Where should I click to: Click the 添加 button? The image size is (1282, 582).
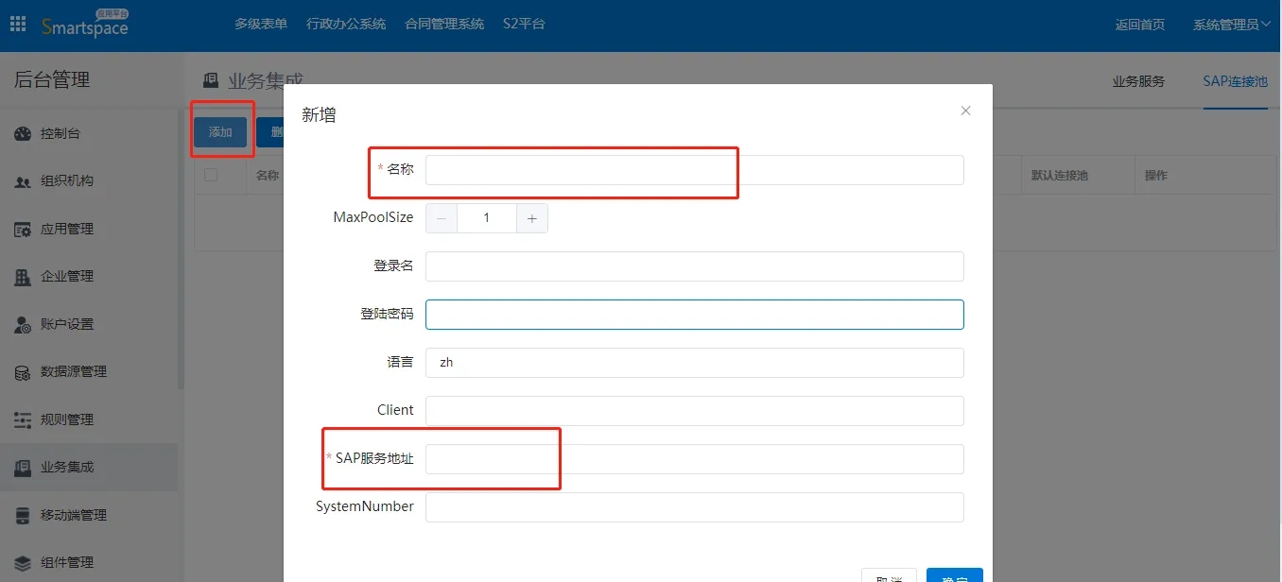click(220, 132)
